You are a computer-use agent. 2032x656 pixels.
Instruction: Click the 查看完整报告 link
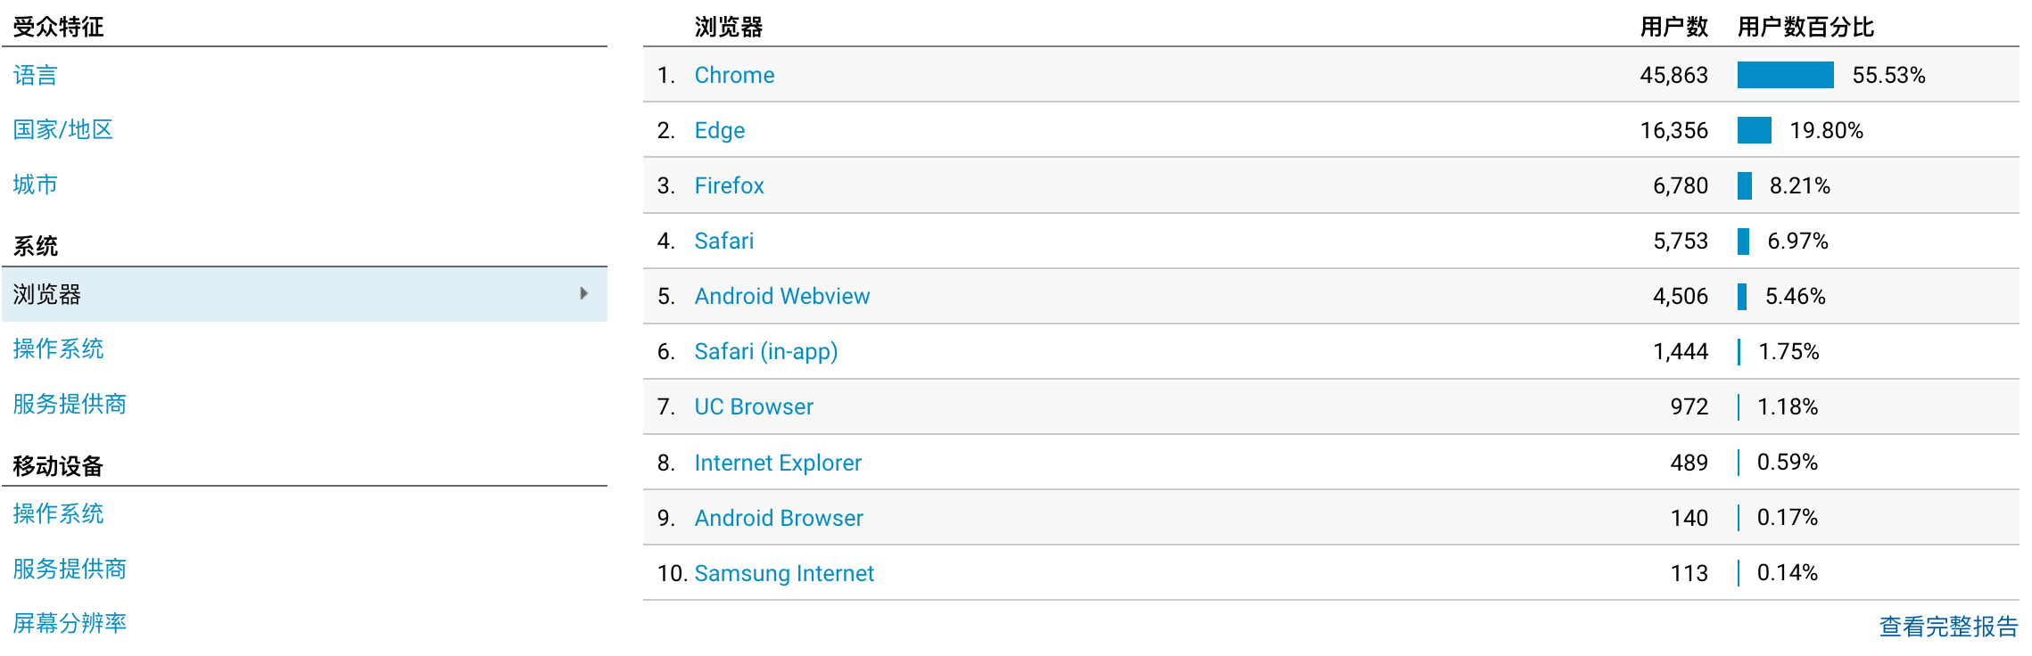(x=1947, y=627)
